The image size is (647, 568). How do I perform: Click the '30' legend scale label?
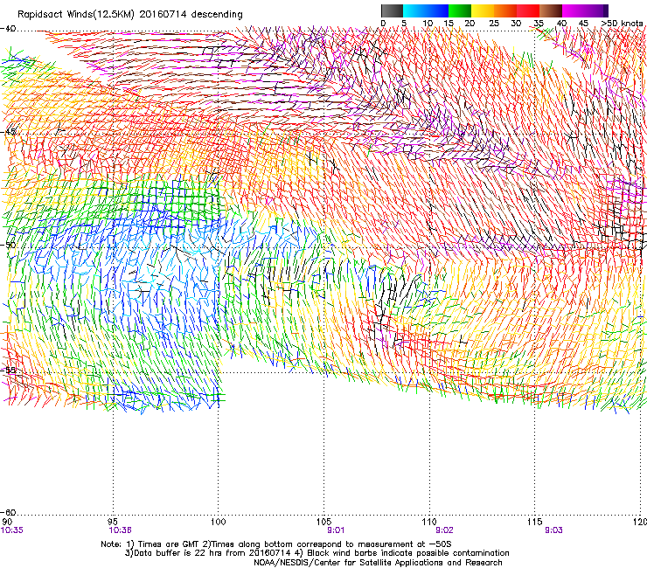tap(516, 24)
